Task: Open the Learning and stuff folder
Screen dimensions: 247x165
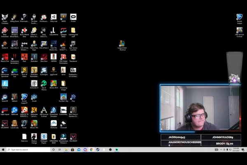Action: [73, 30]
